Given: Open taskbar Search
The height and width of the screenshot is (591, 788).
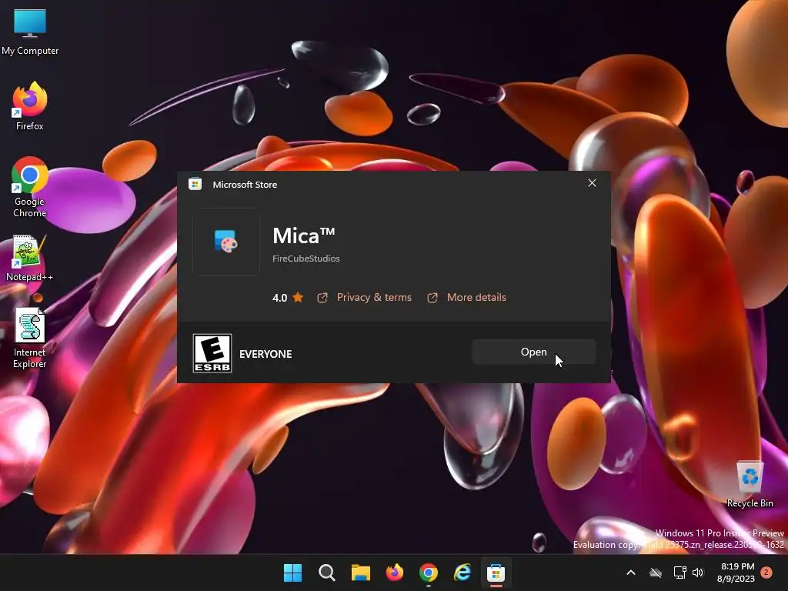Looking at the screenshot, I should [326, 573].
